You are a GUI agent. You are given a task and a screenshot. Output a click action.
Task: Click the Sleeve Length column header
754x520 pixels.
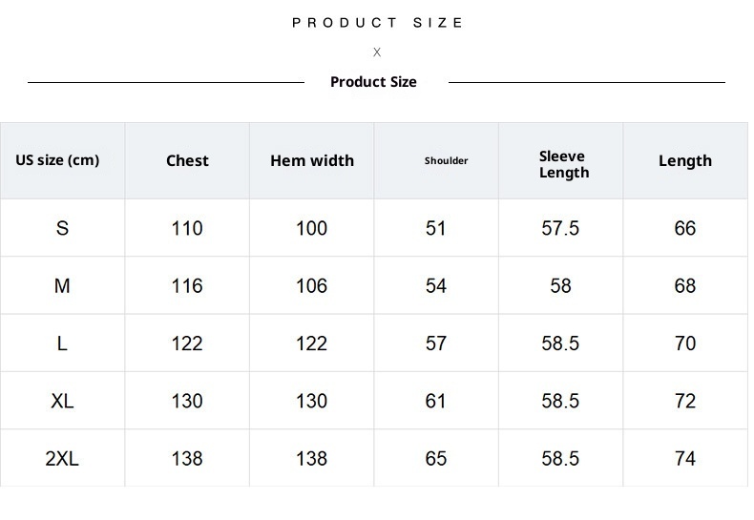(x=563, y=164)
